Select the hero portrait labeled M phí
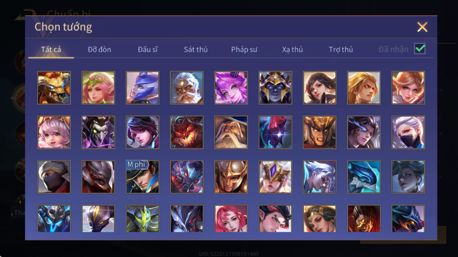This screenshot has height=257, width=458. [143, 177]
